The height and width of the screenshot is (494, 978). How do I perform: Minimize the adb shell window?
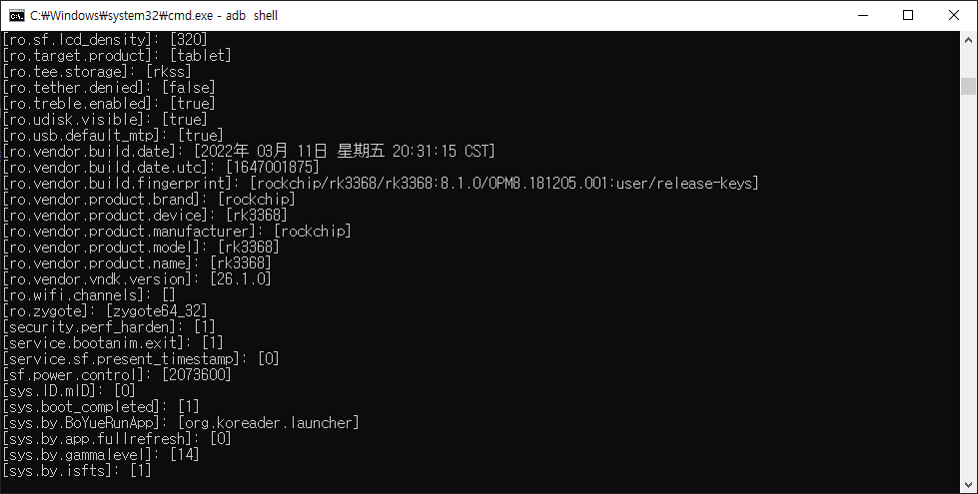pyautogui.click(x=861, y=15)
